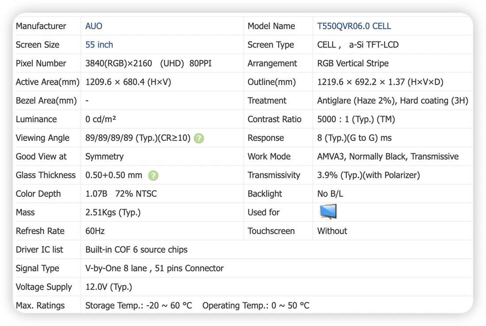Click the 'Color Depth' label

click(38, 194)
